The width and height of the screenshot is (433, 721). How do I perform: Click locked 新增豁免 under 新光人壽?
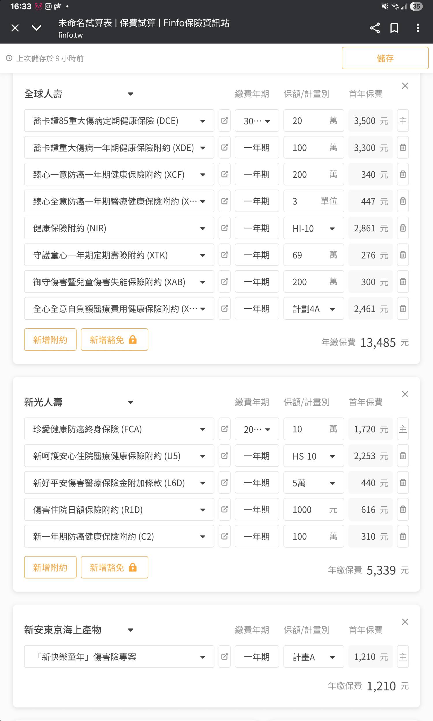point(114,567)
